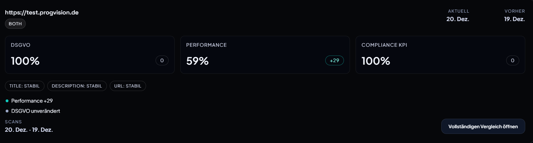Image resolution: width=533 pixels, height=143 pixels.
Task: Click the 100% score in DSGVO card
Action: 25,61
